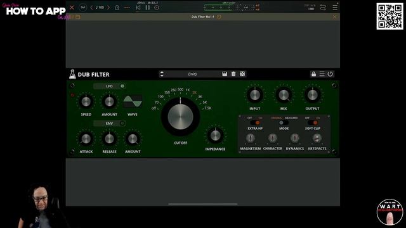Viewport: 406px width, 228px height.
Task: Open the plugin hamburger menu icon
Action: (x=322, y=74)
